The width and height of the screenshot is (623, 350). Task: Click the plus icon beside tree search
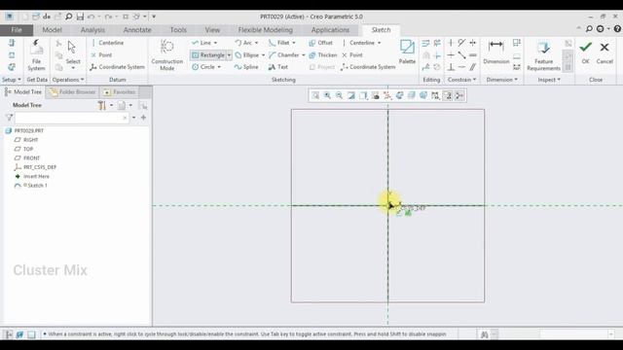(143, 118)
